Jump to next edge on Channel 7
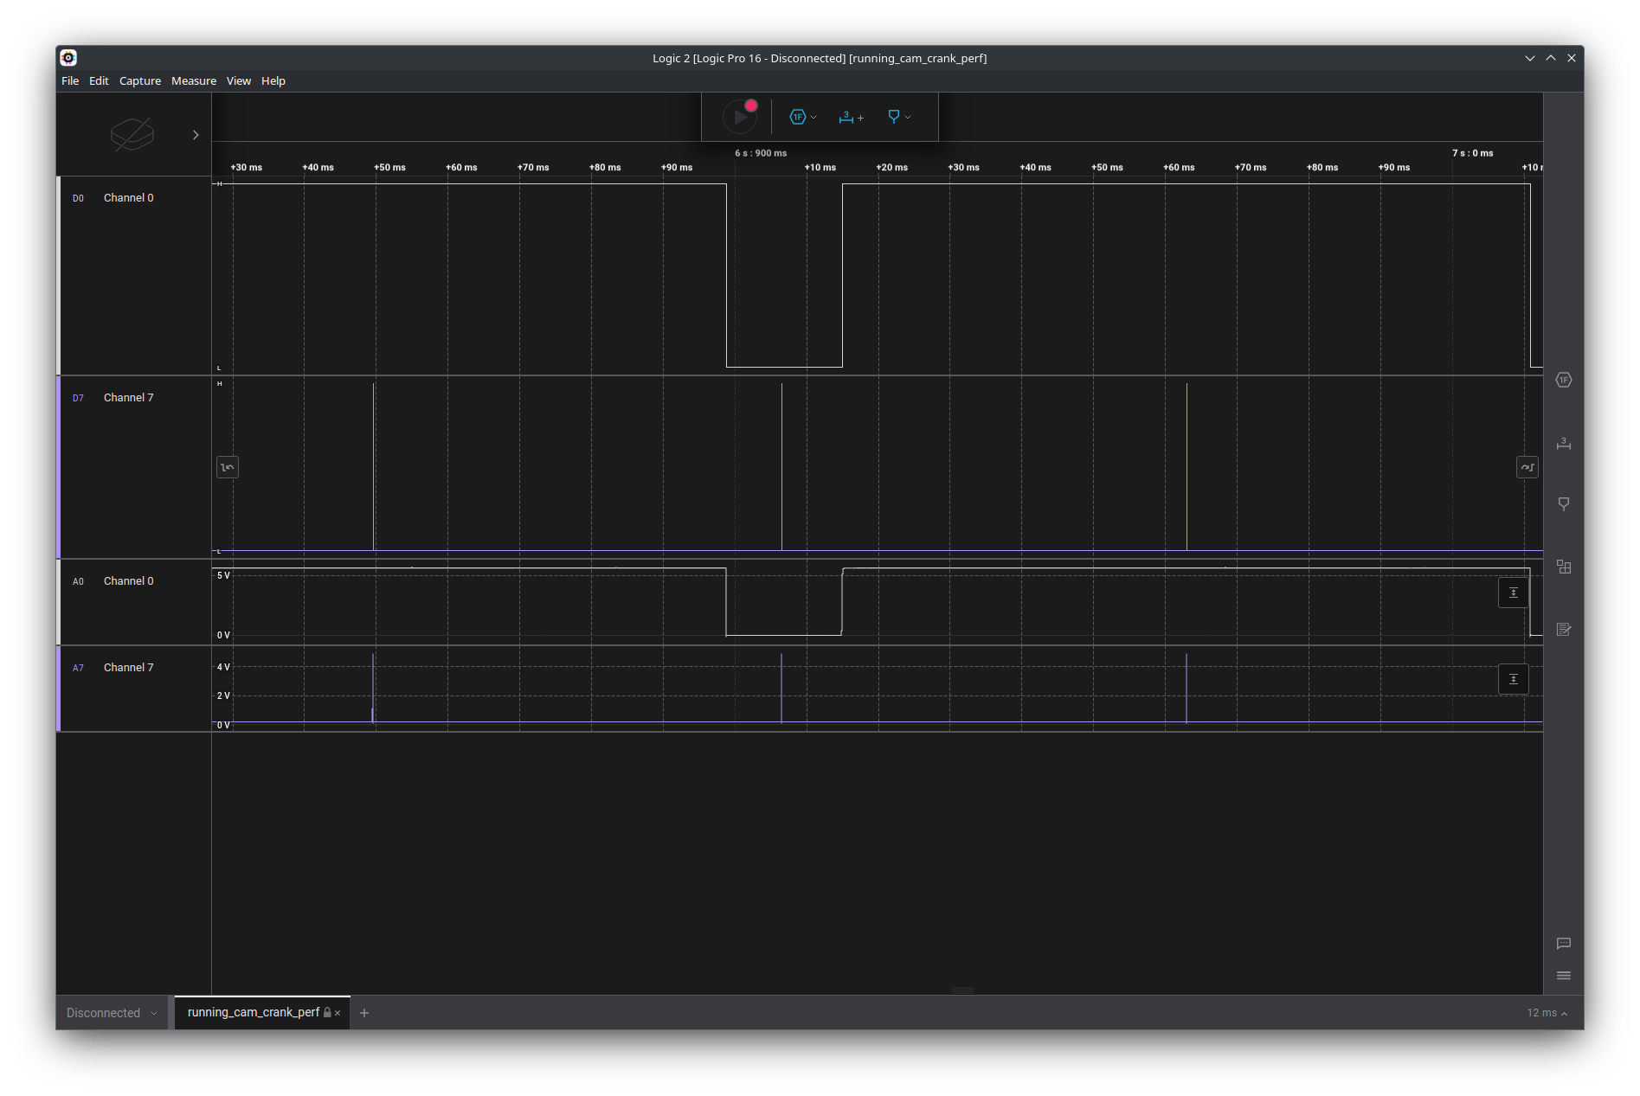 click(1527, 467)
